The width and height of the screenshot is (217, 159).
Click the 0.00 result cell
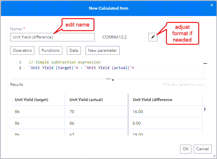pos(137,123)
